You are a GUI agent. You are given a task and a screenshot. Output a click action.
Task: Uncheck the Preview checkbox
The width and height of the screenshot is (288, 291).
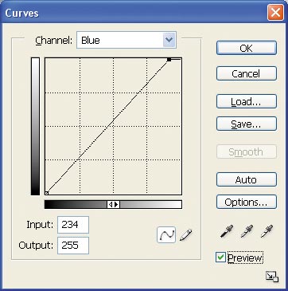point(220,258)
